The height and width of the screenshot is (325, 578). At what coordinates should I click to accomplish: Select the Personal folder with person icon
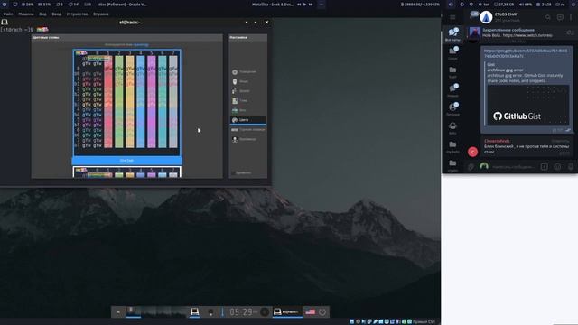click(x=452, y=108)
